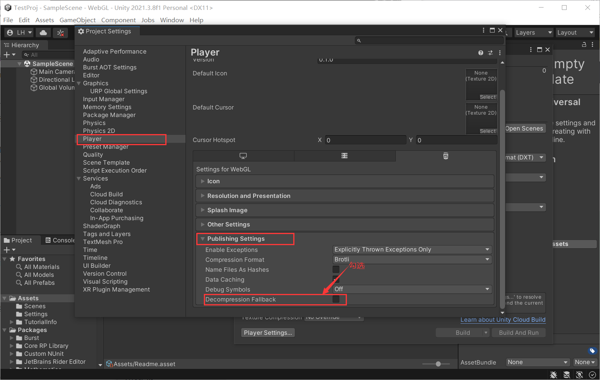Image resolution: width=600 pixels, height=380 pixels.
Task: Click the Player Settings... button
Action: click(x=268, y=332)
